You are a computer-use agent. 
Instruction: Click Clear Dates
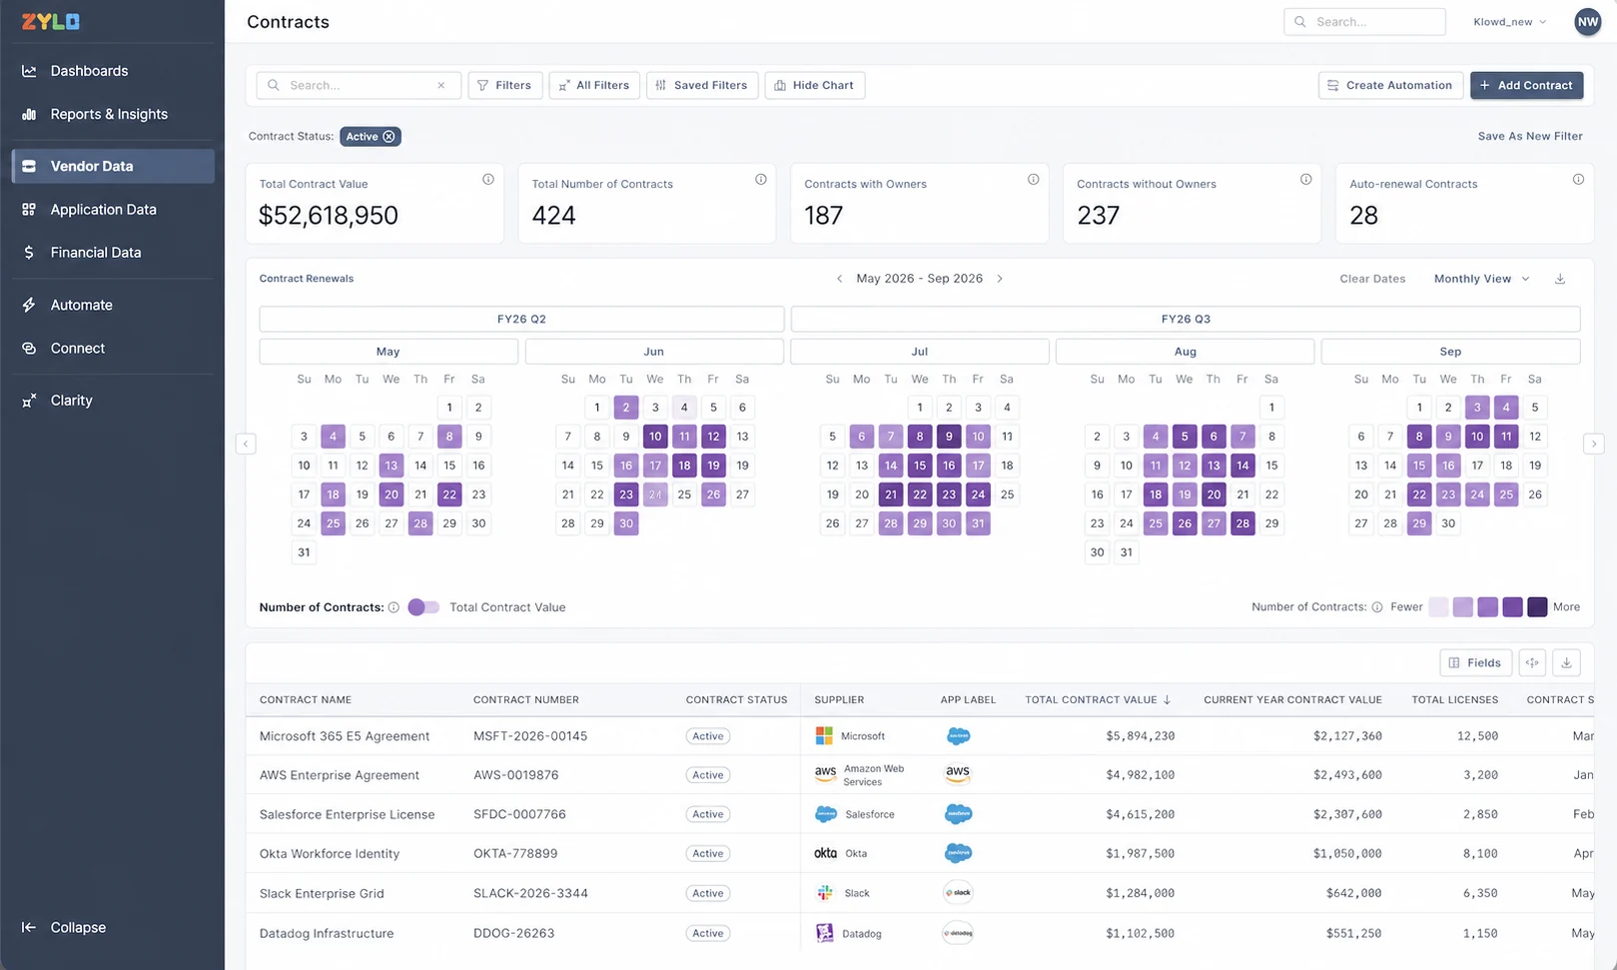(x=1372, y=279)
